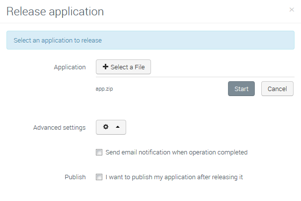Click the app.zip file name
301x201 pixels.
(104, 89)
